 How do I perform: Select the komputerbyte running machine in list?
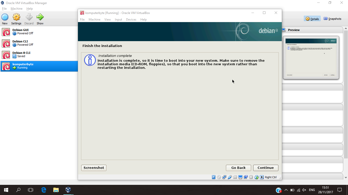coord(39,66)
